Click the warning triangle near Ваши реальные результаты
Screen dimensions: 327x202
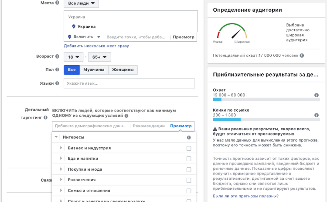point(215,129)
